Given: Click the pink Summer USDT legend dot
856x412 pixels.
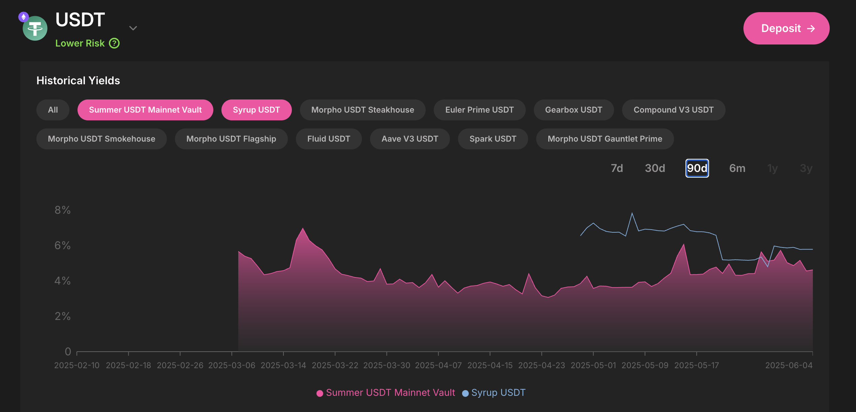Looking at the screenshot, I should point(320,393).
